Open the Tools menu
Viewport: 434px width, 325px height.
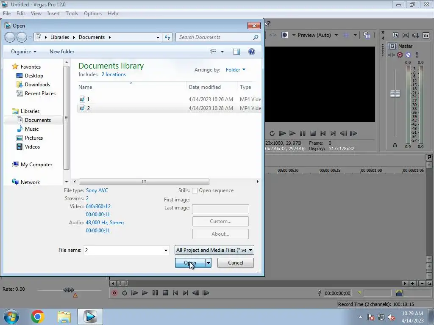[x=72, y=13]
